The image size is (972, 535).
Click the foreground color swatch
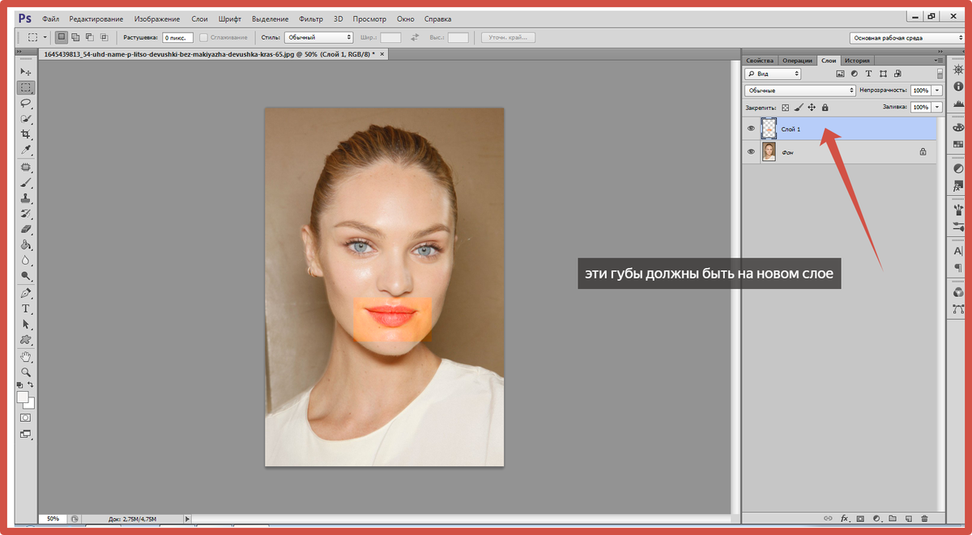pyautogui.click(x=23, y=397)
